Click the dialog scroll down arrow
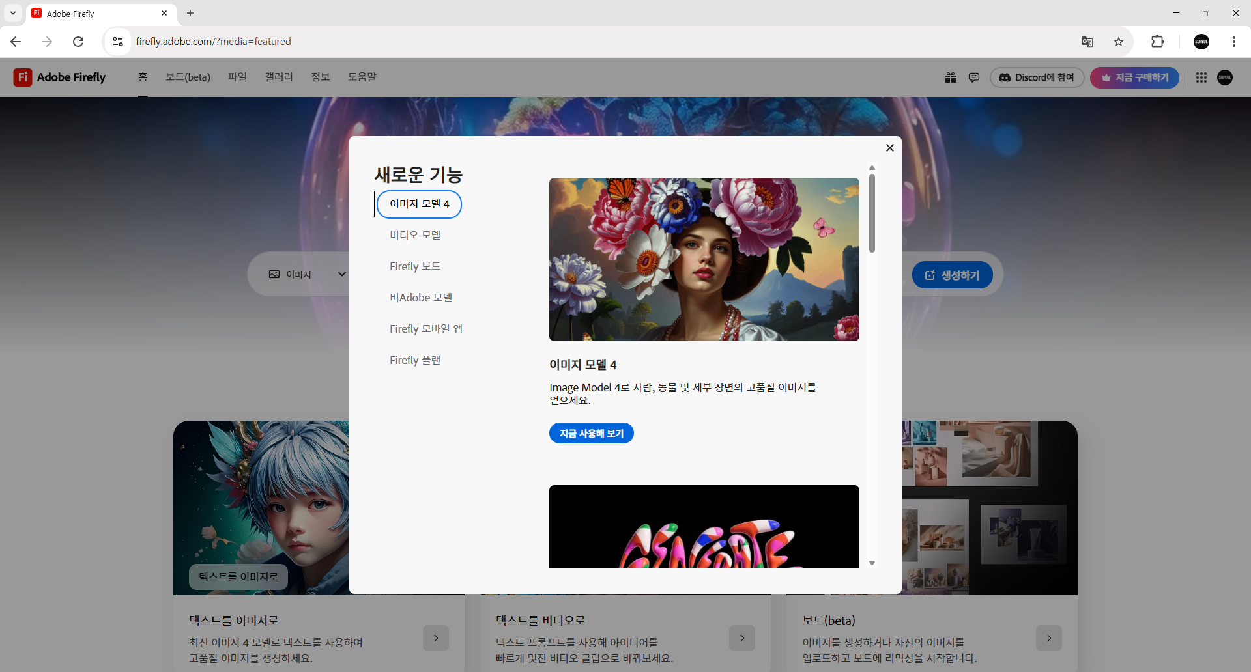This screenshot has width=1251, height=672. pyautogui.click(x=872, y=563)
